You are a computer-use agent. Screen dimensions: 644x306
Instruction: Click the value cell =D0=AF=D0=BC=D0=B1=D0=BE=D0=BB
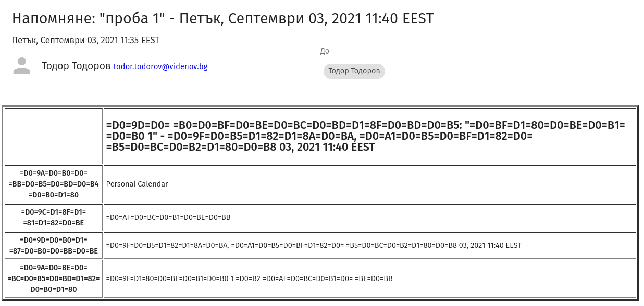point(168,217)
